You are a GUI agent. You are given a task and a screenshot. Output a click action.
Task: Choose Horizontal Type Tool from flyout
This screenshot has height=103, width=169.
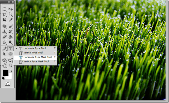pyautogui.click(x=36, y=48)
